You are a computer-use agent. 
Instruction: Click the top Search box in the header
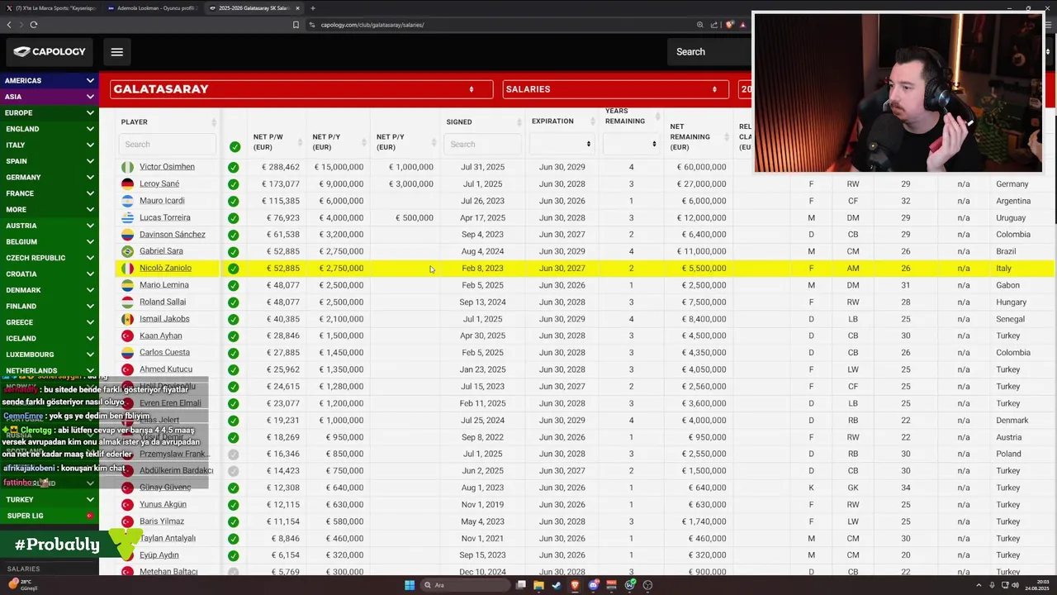click(709, 51)
